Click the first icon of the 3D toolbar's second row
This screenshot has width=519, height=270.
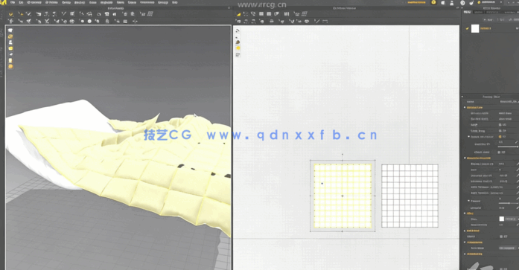10,21
